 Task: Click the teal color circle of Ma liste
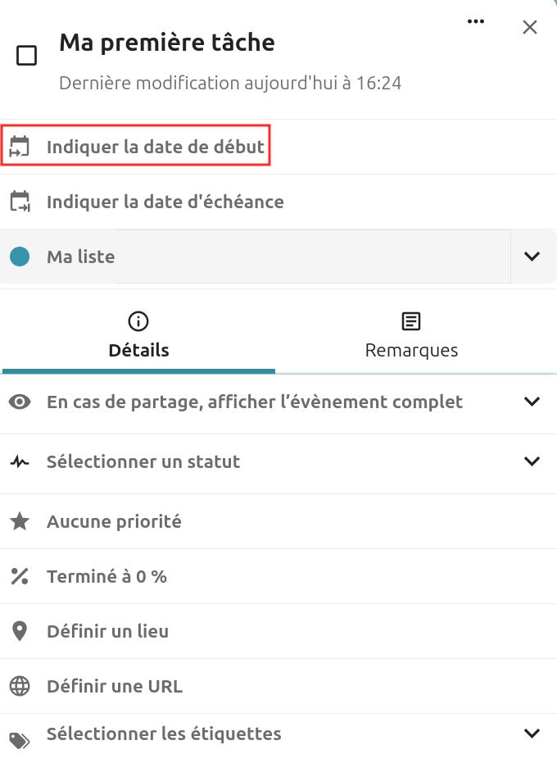[20, 256]
